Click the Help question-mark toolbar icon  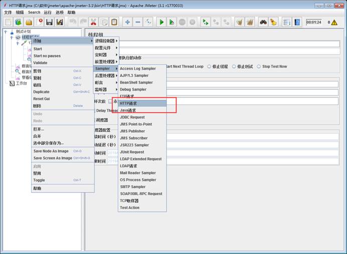(x=297, y=22)
